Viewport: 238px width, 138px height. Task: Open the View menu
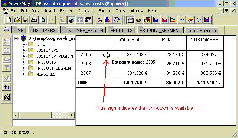point(36,11)
